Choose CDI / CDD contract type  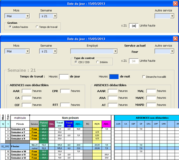(x=76, y=62)
